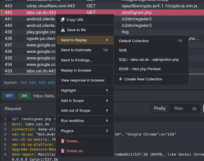Toggle the 4XX status filter
Image resolution: width=204 pixels, height=161 pixels.
point(51,83)
